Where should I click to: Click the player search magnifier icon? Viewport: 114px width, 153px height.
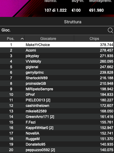click(x=110, y=30)
